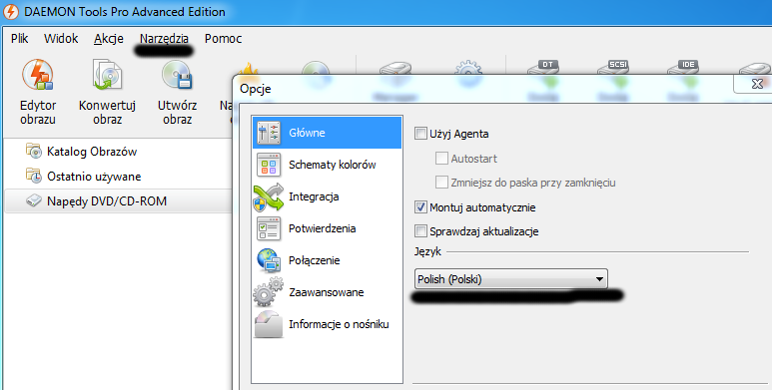Launch the Konwertuj obraz tool
772x390 pixels.
pos(107,92)
